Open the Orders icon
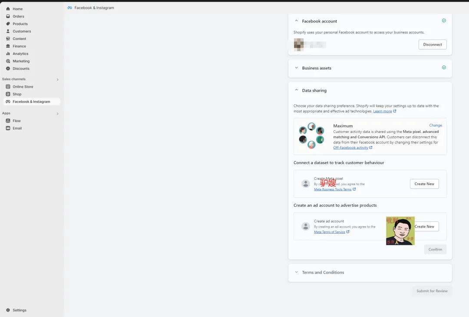469x317 pixels. pos(8,17)
